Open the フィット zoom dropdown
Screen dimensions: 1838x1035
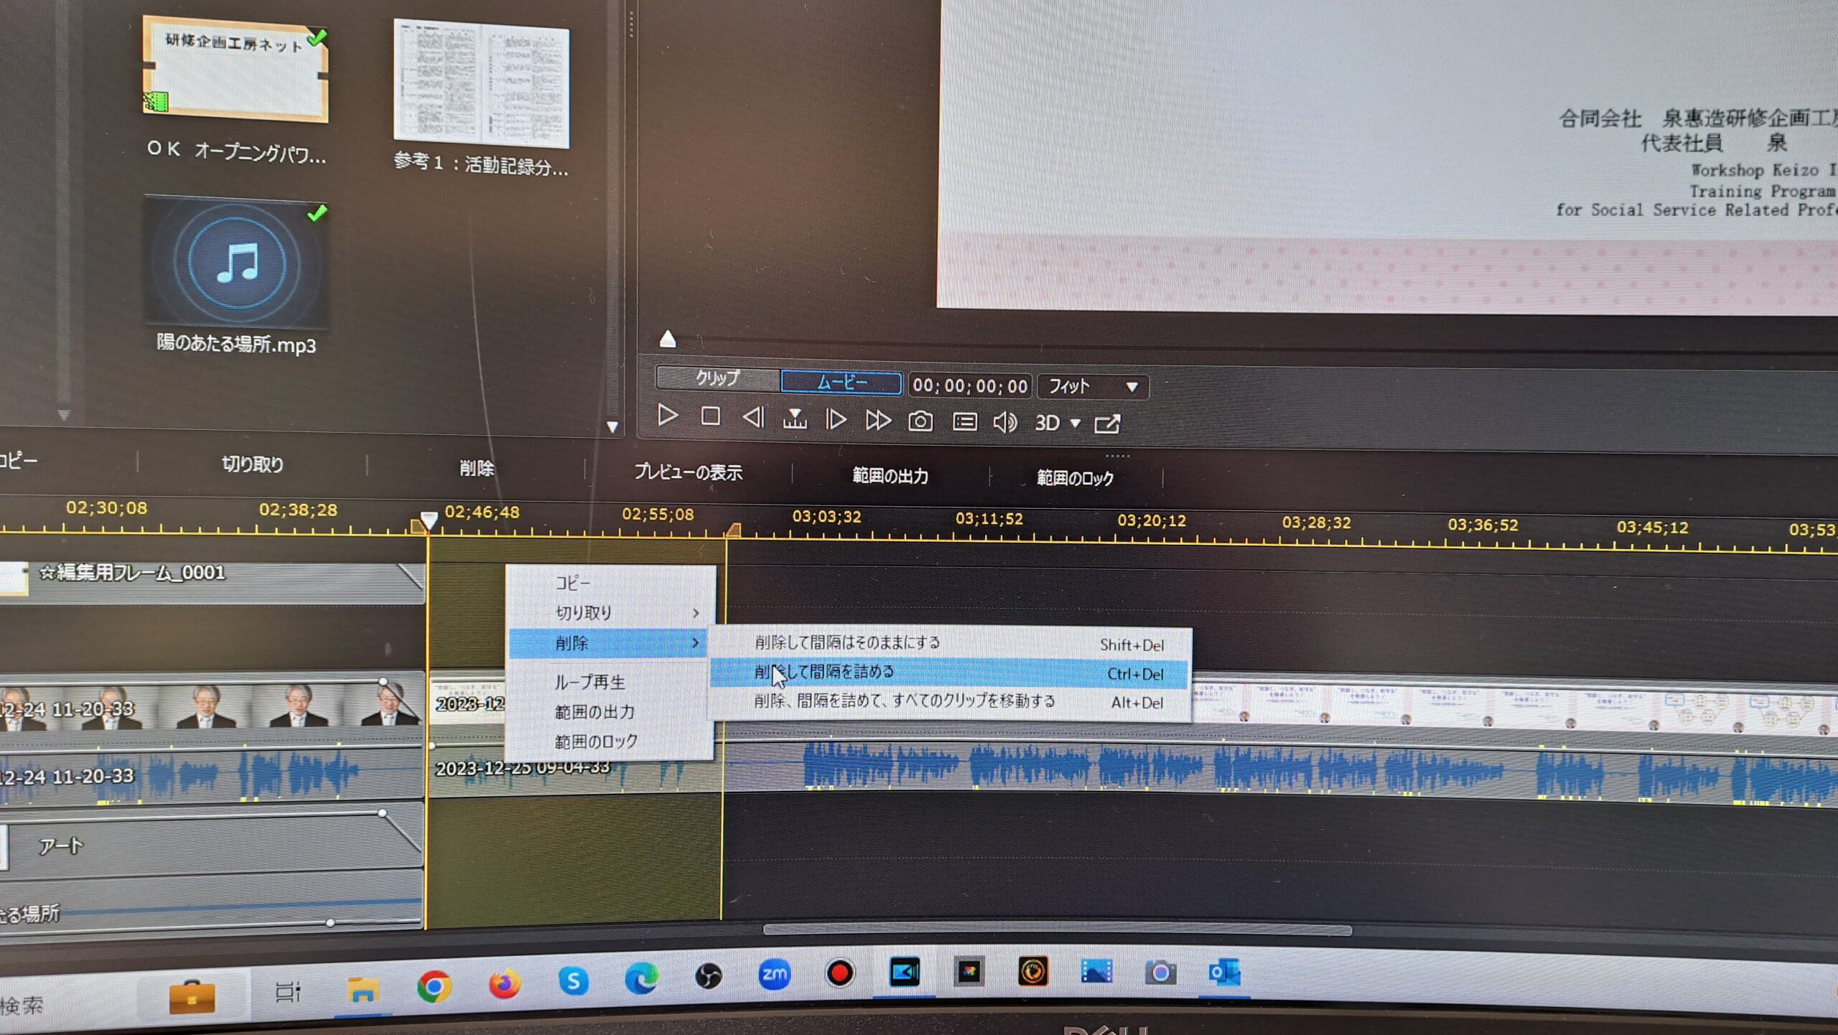pos(1093,387)
